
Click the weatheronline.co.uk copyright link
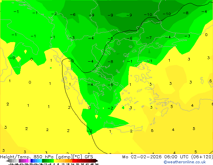click(185, 162)
